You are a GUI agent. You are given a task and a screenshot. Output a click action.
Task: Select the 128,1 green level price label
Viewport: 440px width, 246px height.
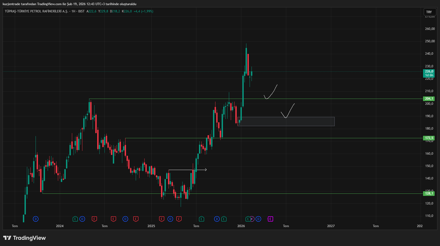point(429,194)
